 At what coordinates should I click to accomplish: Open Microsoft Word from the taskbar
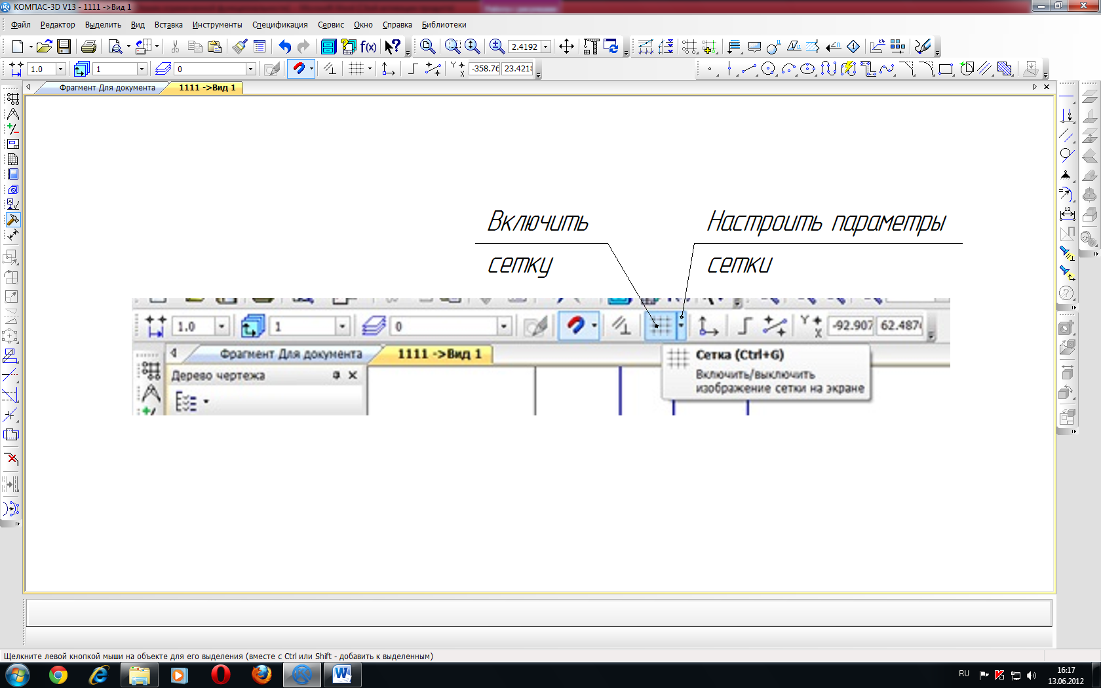coord(342,675)
